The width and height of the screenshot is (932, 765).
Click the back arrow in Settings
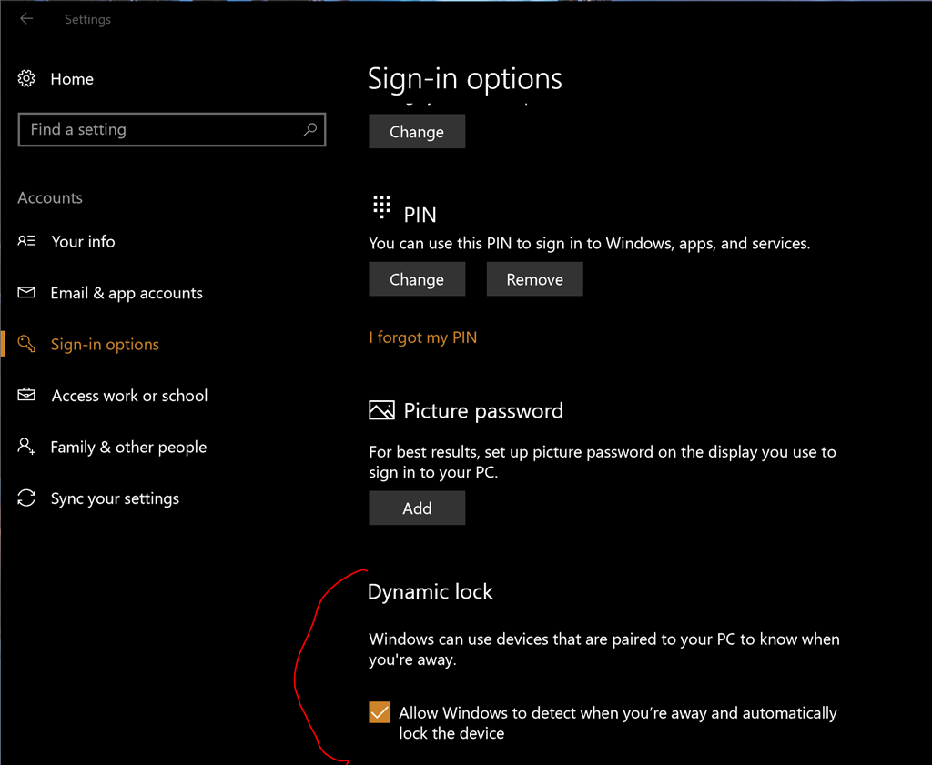tap(26, 19)
